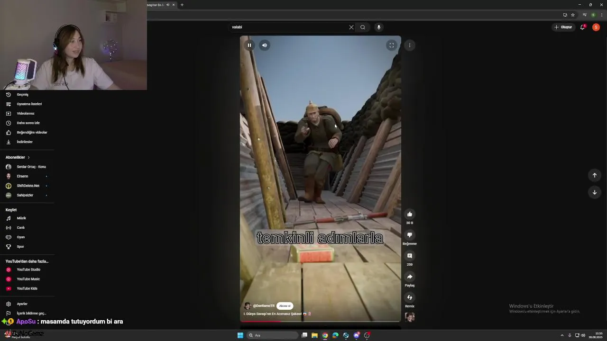Viewport: 607px width, 341px height.
Task: Click the search magnifier button
Action: tap(363, 27)
